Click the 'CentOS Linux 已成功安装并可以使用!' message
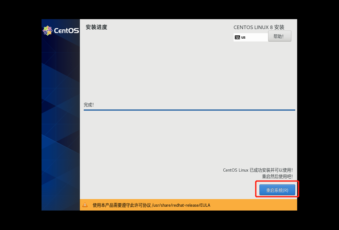The image size is (339, 230). [x=258, y=170]
